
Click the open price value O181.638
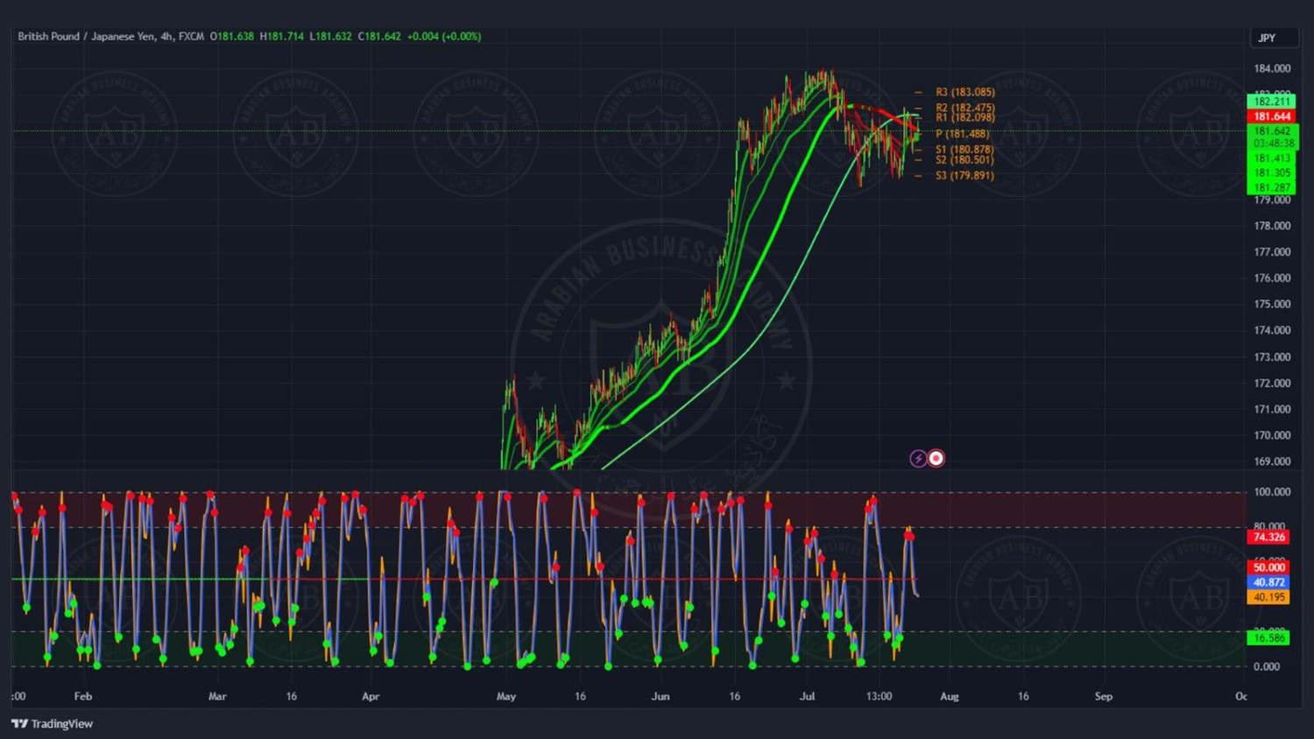231,37
